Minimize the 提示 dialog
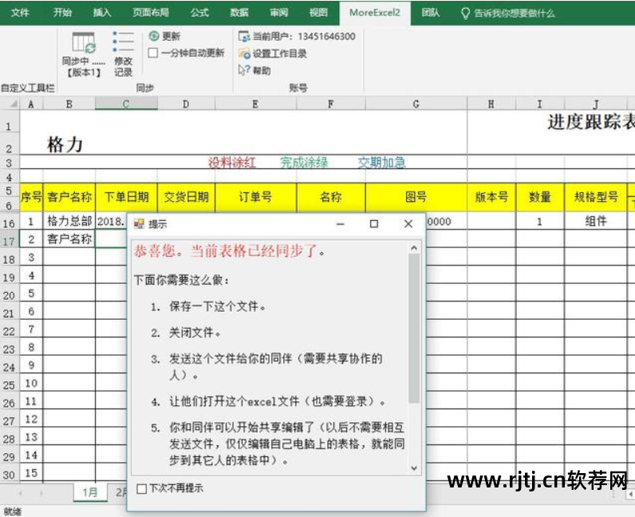The image size is (635, 517). 340,223
